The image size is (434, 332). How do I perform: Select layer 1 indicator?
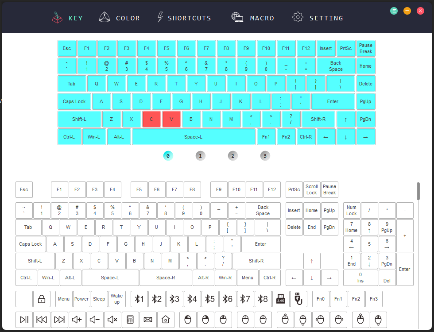[200, 156]
